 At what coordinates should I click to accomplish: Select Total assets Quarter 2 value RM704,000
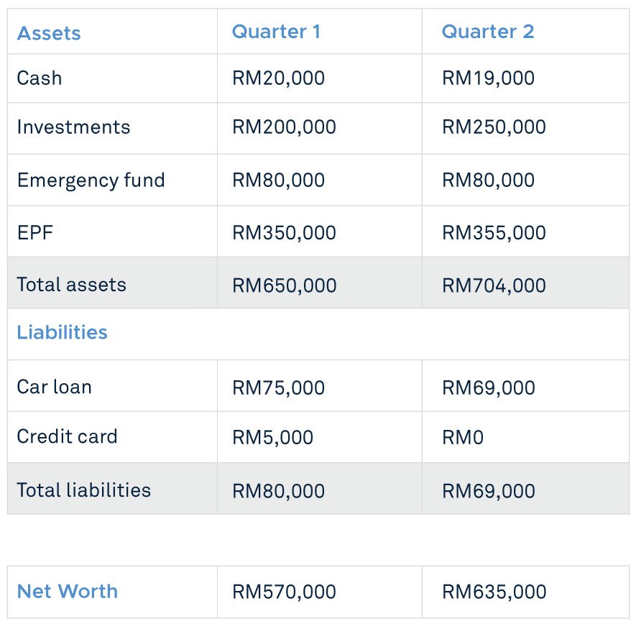(494, 286)
